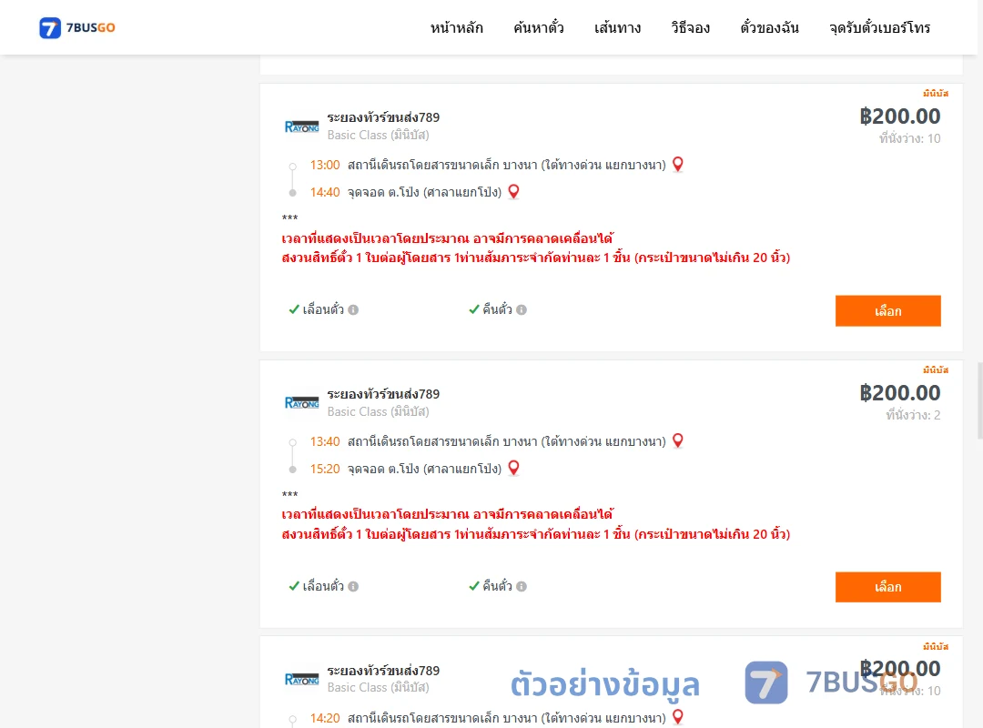Click the ฿200.00 price on the 13:00 trip
The width and height of the screenshot is (983, 728).
click(x=899, y=116)
